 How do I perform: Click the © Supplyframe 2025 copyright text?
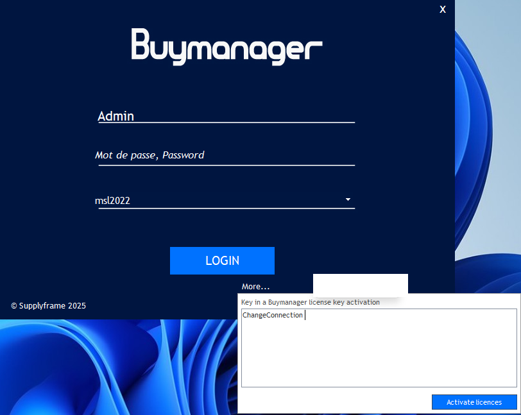coord(48,306)
